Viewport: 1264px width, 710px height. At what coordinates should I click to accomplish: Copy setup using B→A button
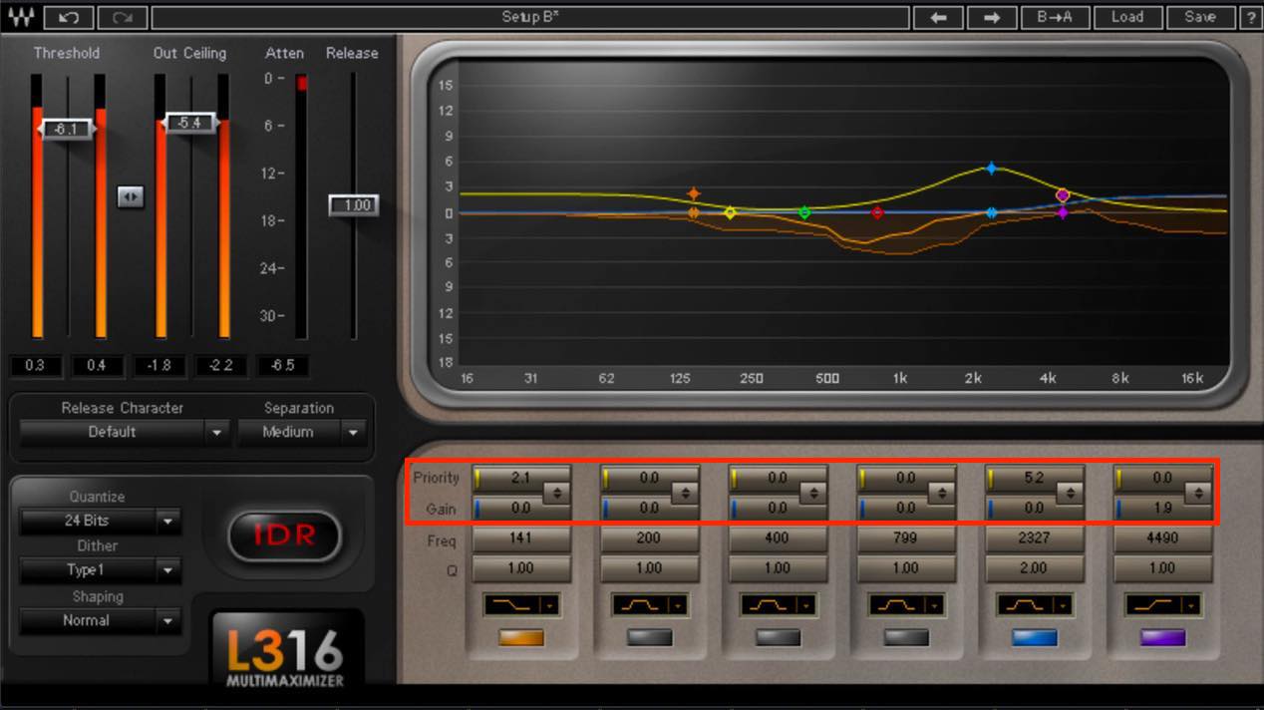[1056, 17]
